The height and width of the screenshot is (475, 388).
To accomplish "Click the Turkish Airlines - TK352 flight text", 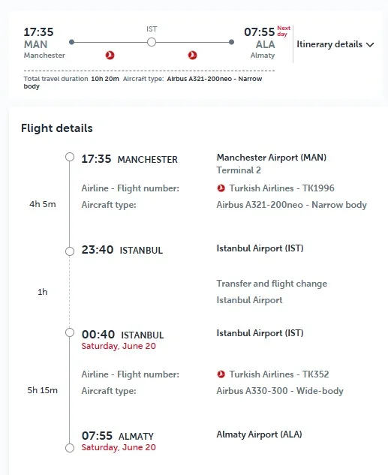I will (279, 374).
